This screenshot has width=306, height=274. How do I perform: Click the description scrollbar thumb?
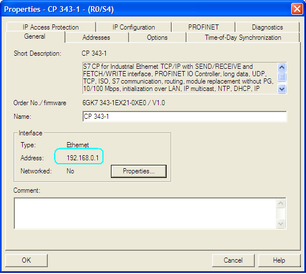tap(282, 77)
